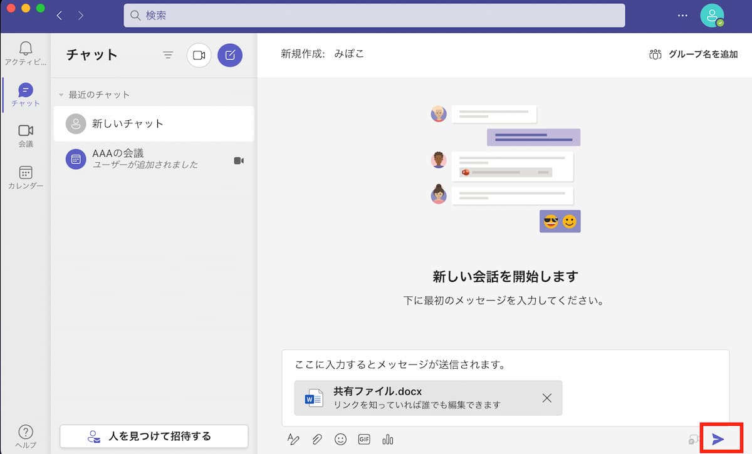Start a video call from the chat list header
The image size is (752, 454).
click(x=197, y=55)
